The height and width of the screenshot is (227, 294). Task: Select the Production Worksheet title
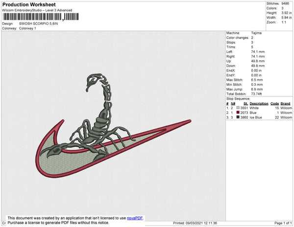[x=29, y=5]
